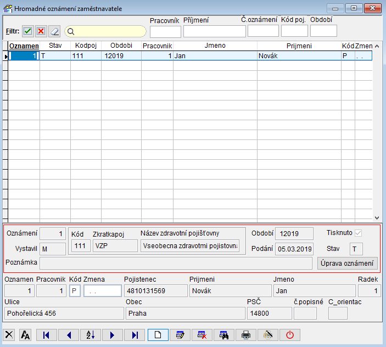Click the Období filter field
Screen dimensions: 386x347
coord(323,31)
